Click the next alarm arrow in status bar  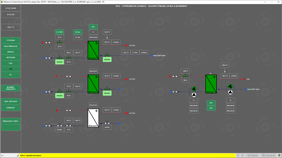(242, 156)
